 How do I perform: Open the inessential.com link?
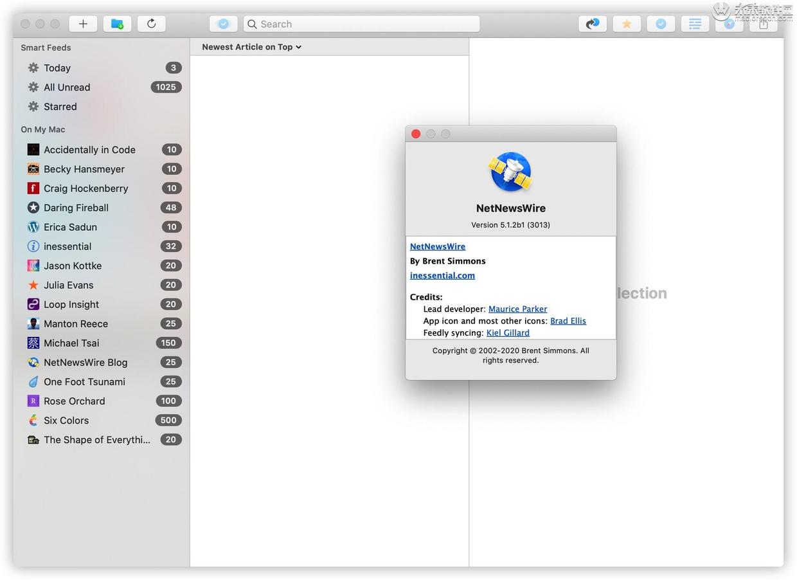pyautogui.click(x=442, y=275)
